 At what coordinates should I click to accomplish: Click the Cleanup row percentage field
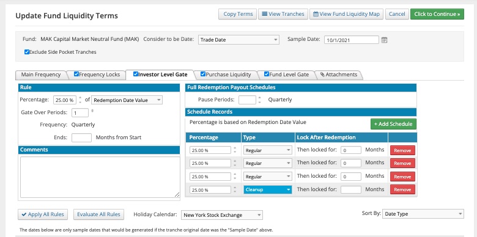point(210,190)
